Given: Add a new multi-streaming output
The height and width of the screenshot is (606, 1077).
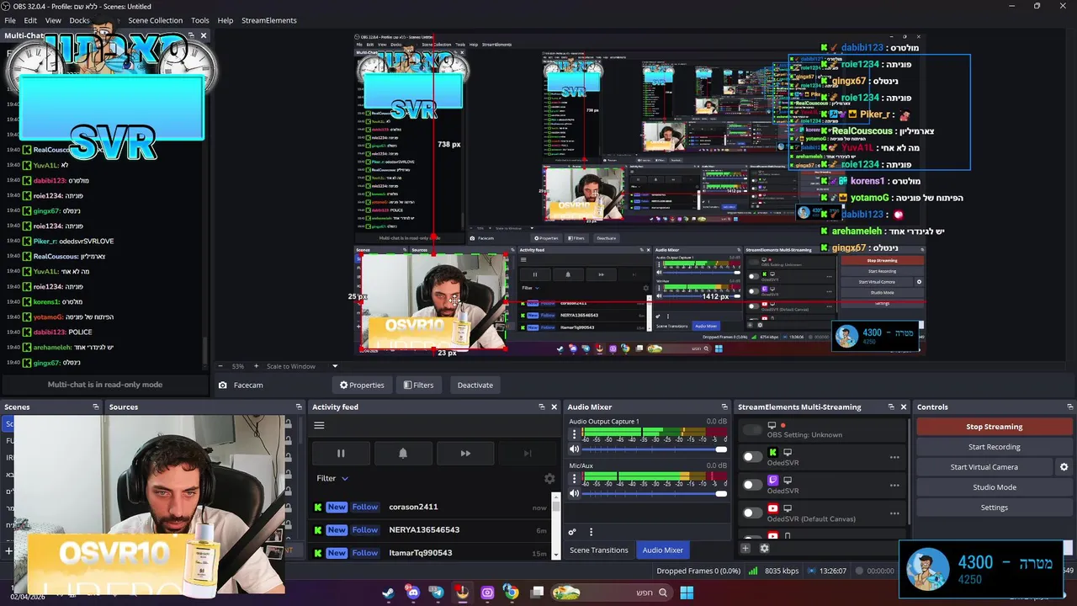Looking at the screenshot, I should 745,548.
